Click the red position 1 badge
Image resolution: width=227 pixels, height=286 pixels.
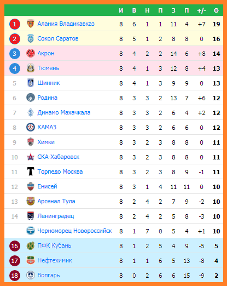[x=15, y=24]
